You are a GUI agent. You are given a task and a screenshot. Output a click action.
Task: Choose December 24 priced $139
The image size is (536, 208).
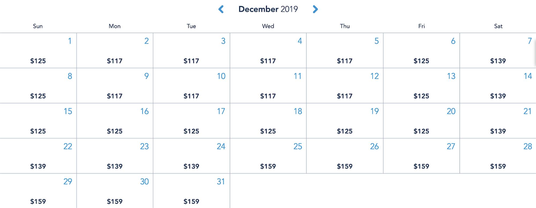(x=191, y=156)
